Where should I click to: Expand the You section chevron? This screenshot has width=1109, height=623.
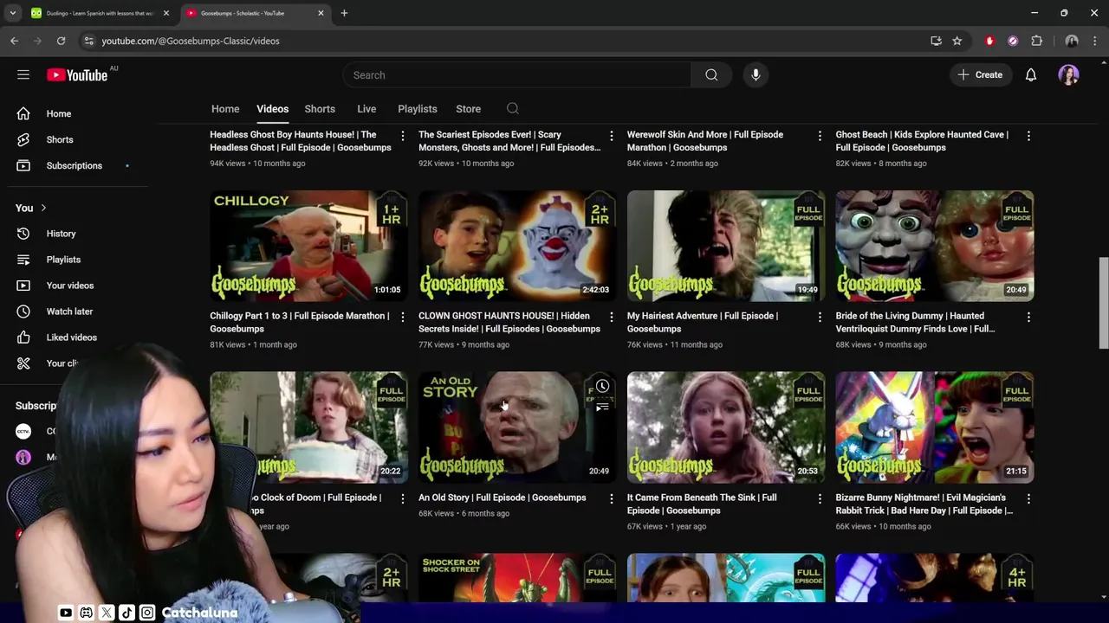tap(43, 208)
